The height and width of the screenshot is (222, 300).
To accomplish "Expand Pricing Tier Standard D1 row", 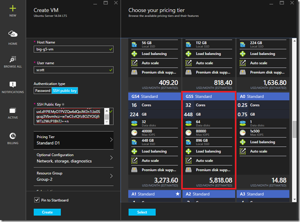I will [74, 140].
